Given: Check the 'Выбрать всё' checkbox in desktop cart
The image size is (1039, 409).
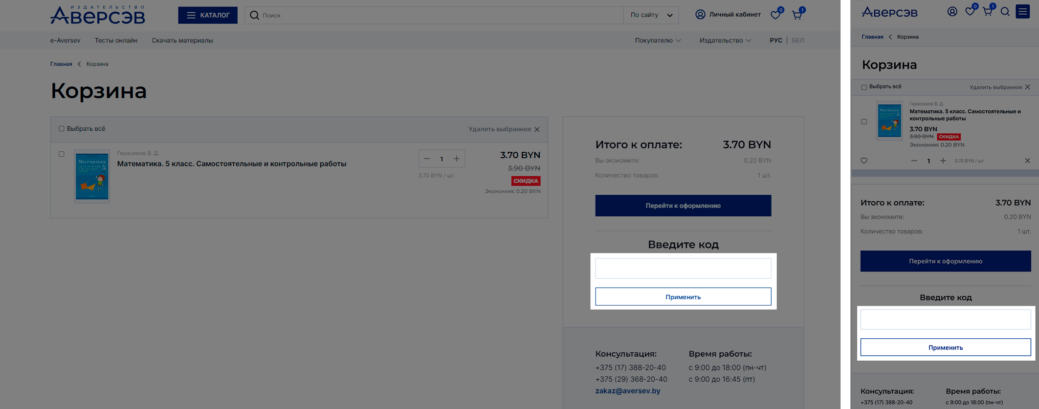Looking at the screenshot, I should 62,129.
